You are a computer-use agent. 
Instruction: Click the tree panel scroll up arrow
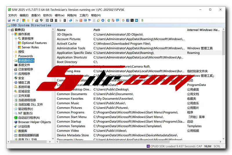53,29
